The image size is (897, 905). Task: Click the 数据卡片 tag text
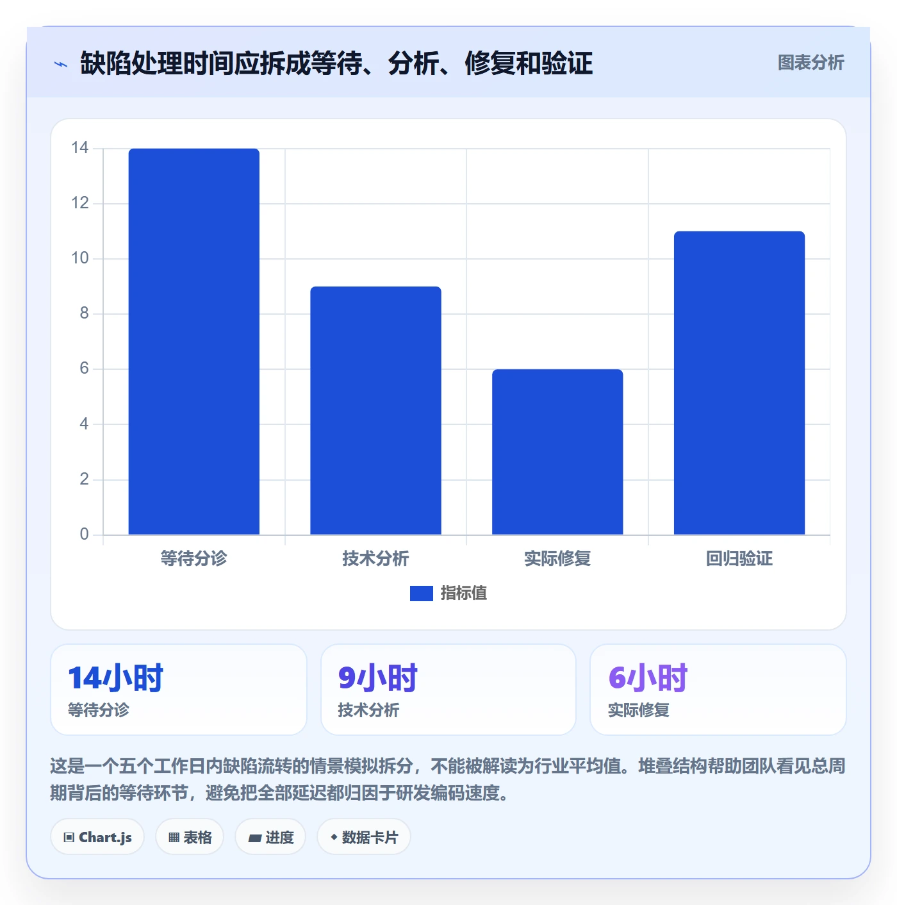point(370,837)
